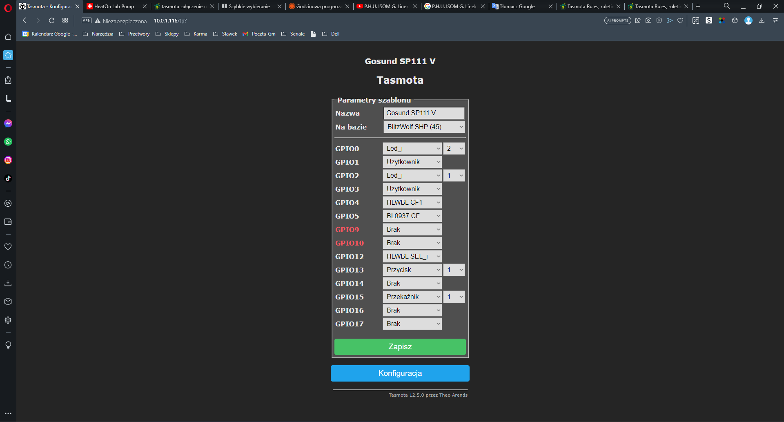
Task: Click the VPN badge in address bar
Action: click(86, 20)
